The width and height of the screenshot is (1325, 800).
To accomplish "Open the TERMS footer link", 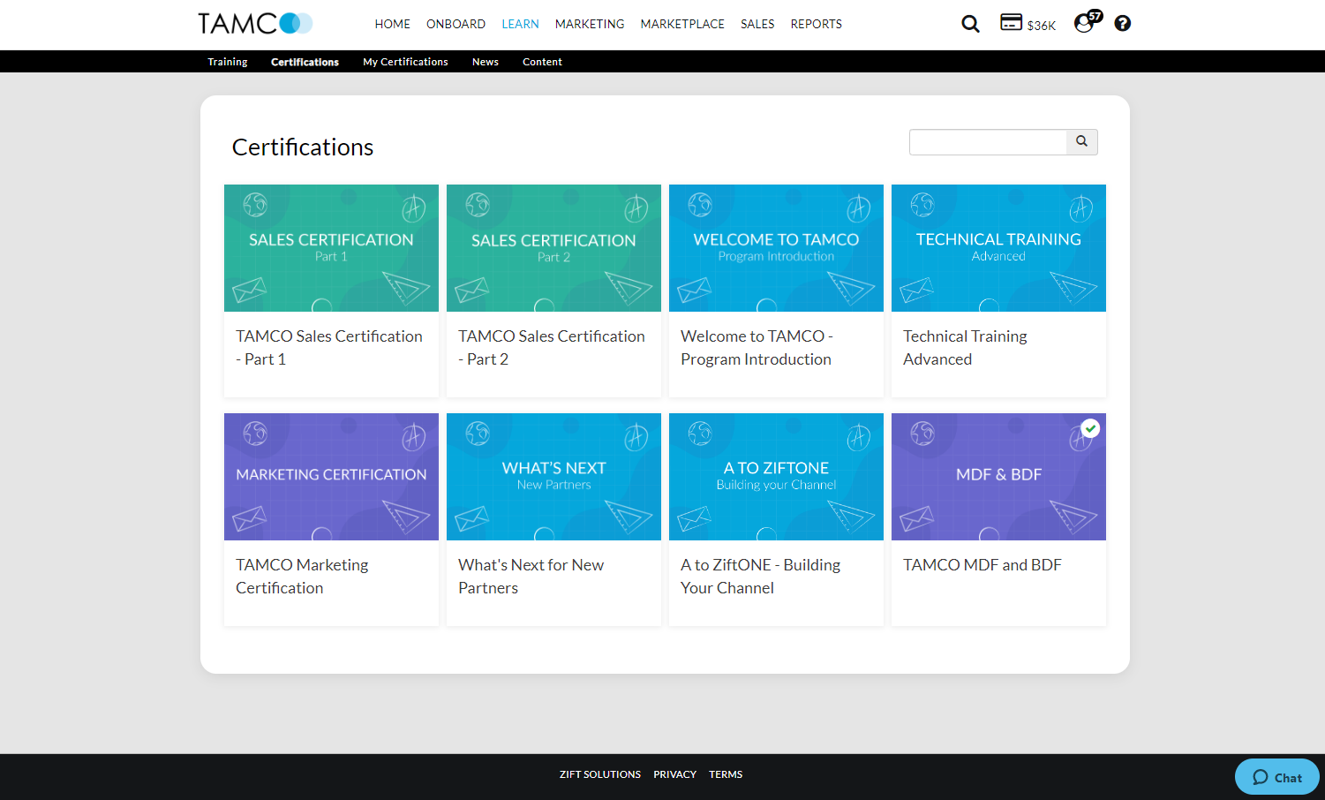I will 726,774.
